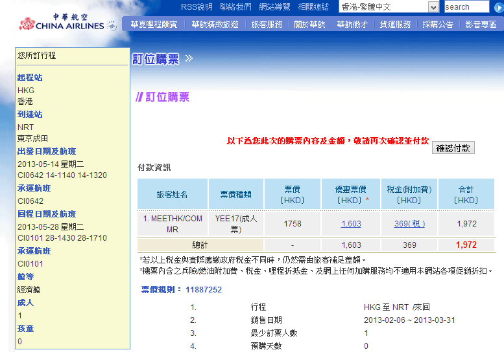The image size is (504, 352).
Task: Open the 華航精緻旅遊 menu
Action: click(215, 25)
